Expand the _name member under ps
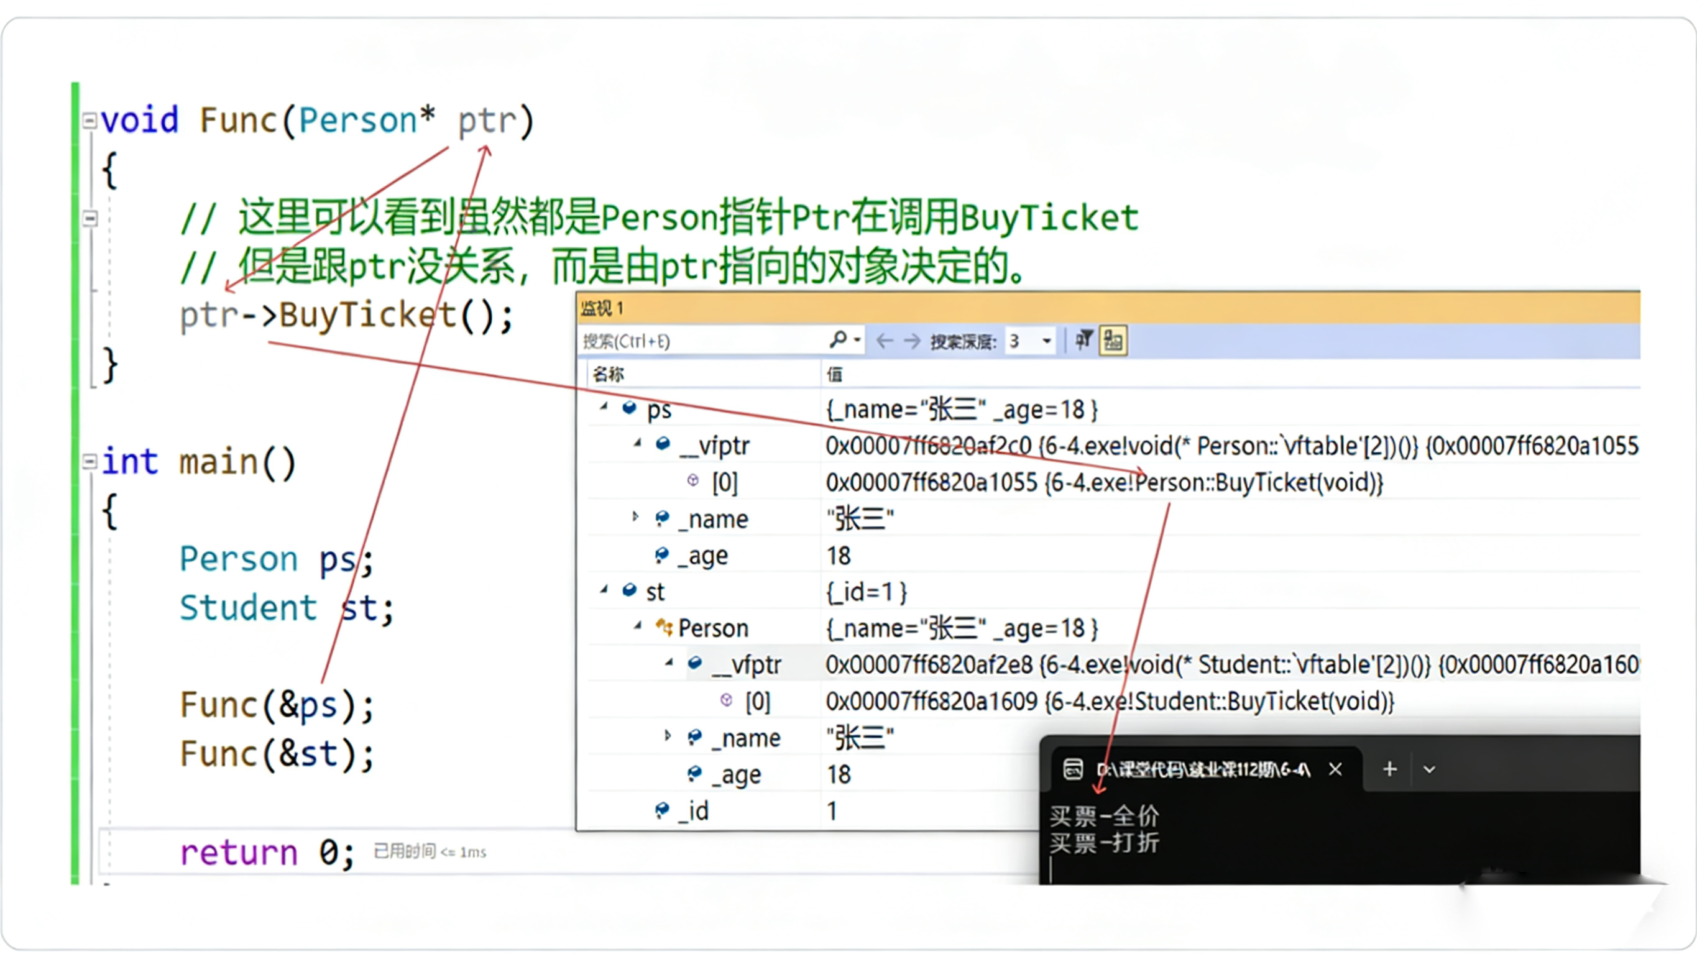 635,517
